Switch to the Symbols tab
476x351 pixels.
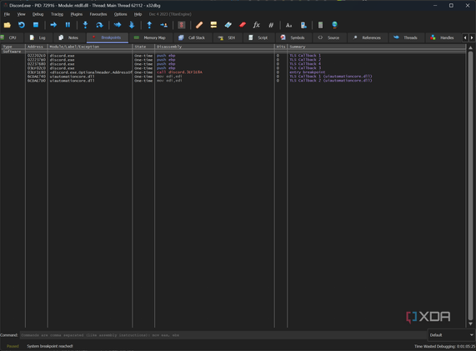pyautogui.click(x=293, y=37)
